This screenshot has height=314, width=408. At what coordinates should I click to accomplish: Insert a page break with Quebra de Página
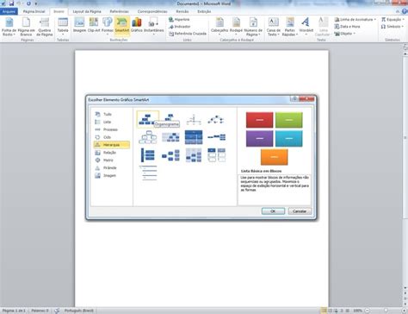point(44,27)
